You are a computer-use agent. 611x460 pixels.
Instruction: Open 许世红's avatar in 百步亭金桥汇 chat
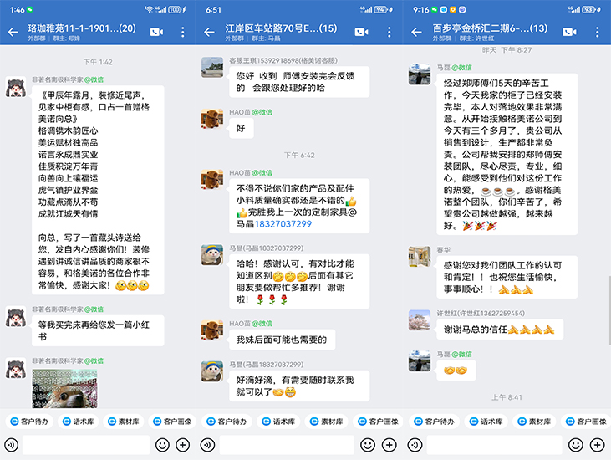[x=420, y=320]
